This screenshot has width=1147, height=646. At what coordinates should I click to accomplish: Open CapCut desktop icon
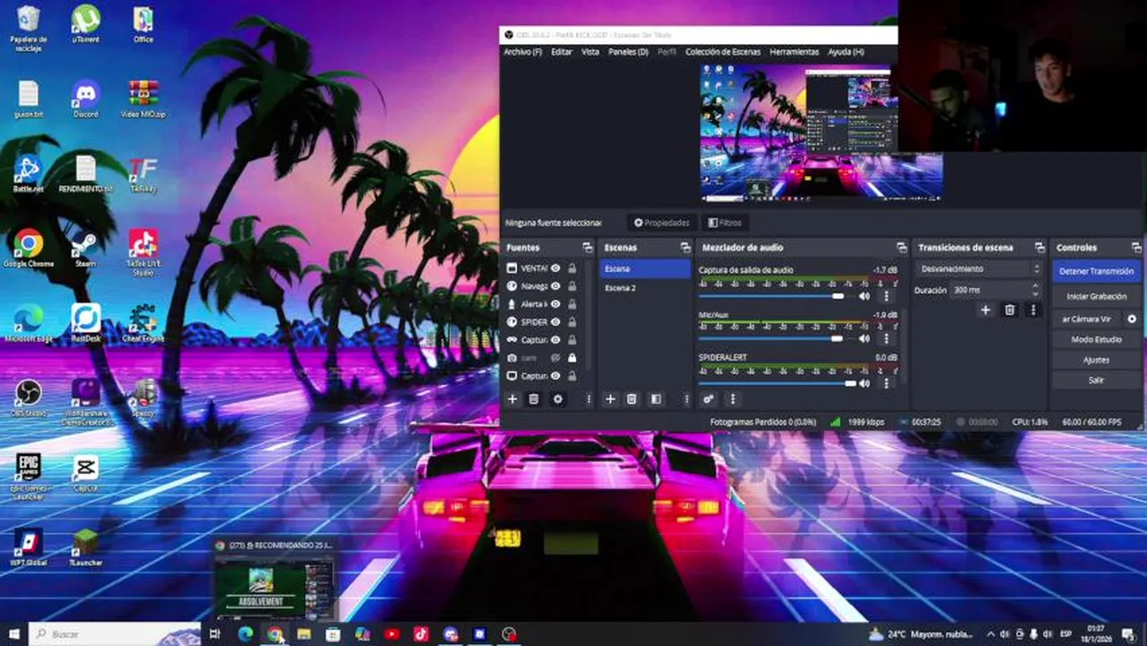(x=85, y=473)
